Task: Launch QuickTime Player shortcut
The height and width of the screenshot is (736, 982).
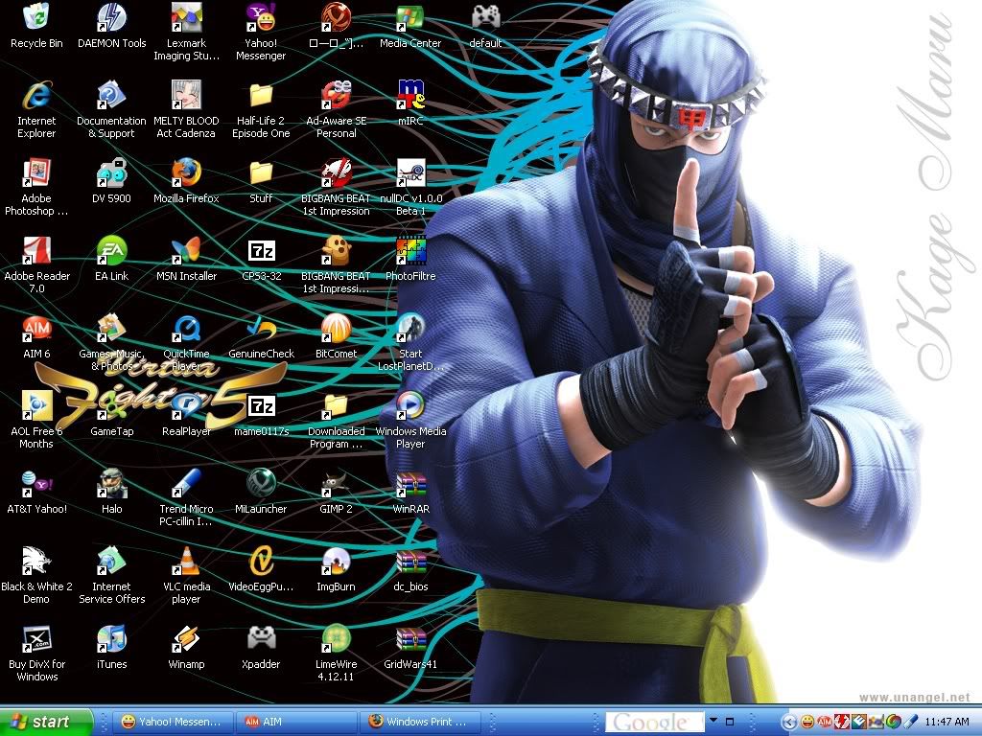Action: click(x=186, y=328)
